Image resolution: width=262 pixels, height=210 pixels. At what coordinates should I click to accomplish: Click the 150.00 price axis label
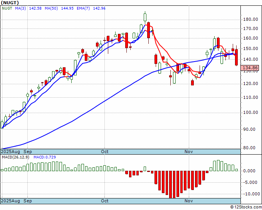(250, 48)
